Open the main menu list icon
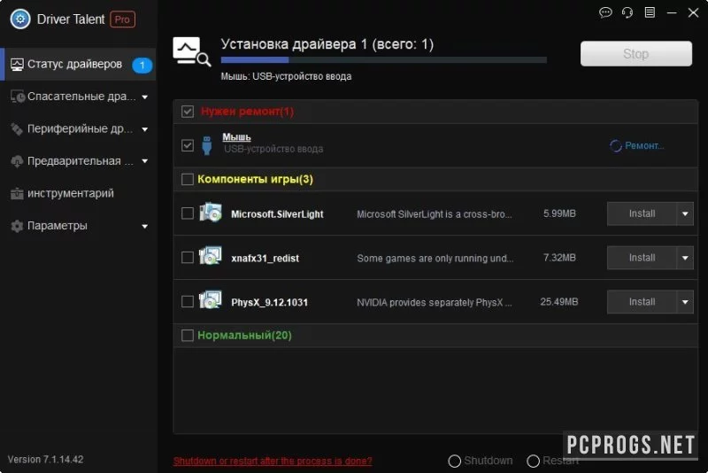 pos(650,12)
